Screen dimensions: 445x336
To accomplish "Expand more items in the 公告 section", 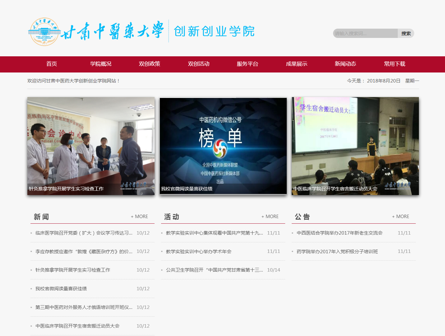I will coord(401,217).
